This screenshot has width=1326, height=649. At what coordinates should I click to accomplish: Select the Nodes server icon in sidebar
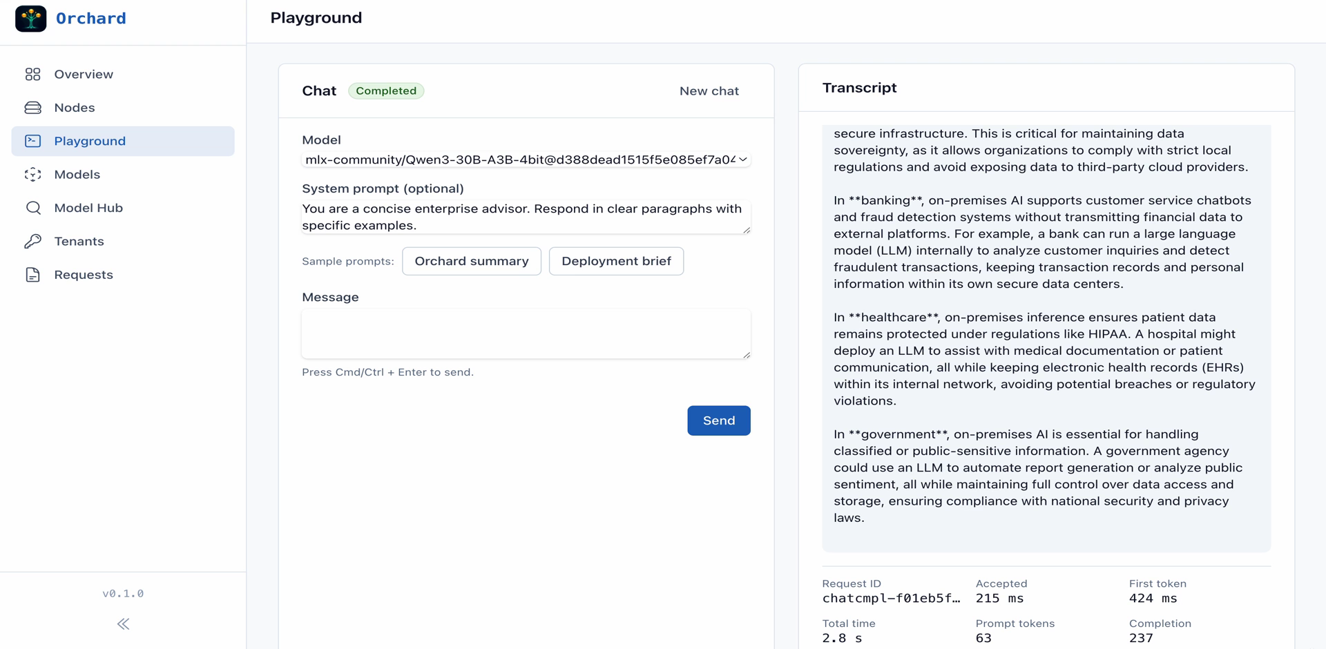(x=32, y=107)
